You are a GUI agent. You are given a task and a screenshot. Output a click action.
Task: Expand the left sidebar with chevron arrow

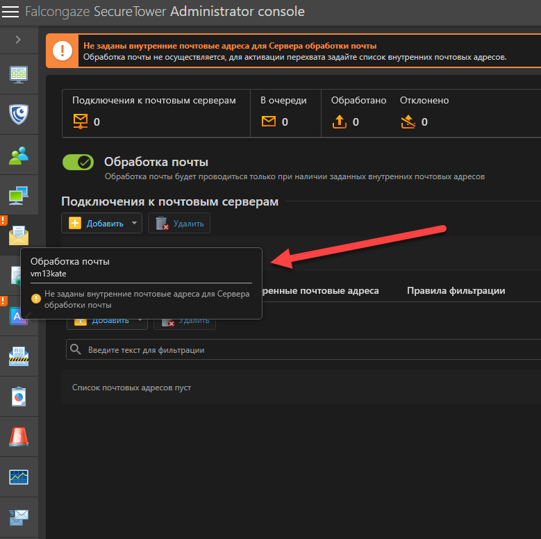point(18,40)
